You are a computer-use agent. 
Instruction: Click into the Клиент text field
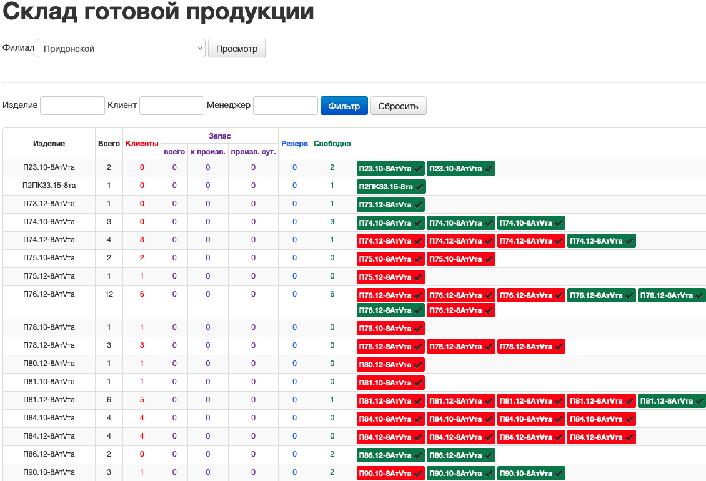coord(172,106)
